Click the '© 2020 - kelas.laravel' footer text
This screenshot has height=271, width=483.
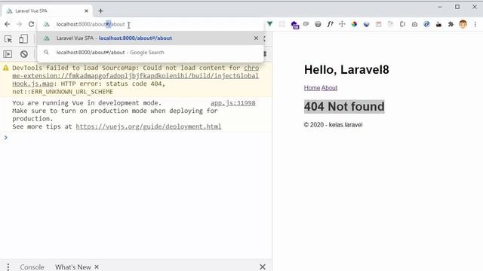coord(333,125)
